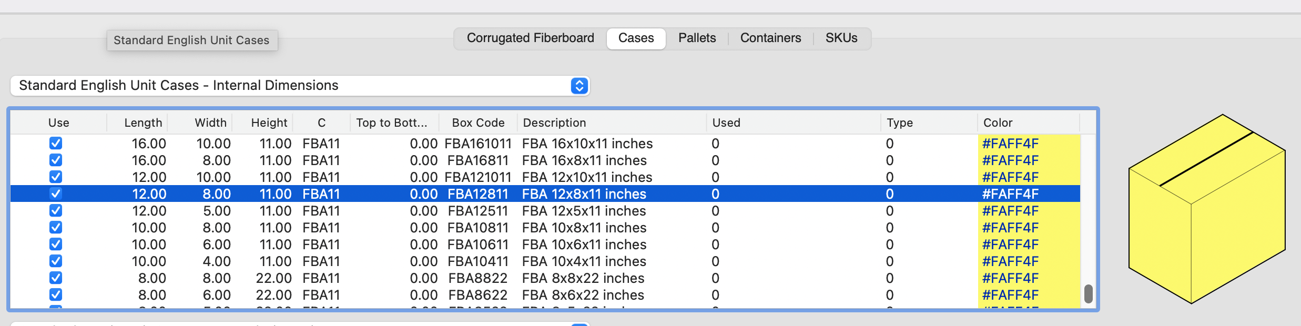Select the FBA 16x10x11 inches description

[587, 144]
